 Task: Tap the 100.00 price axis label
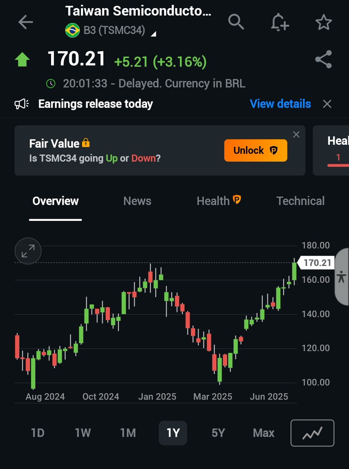316,382
